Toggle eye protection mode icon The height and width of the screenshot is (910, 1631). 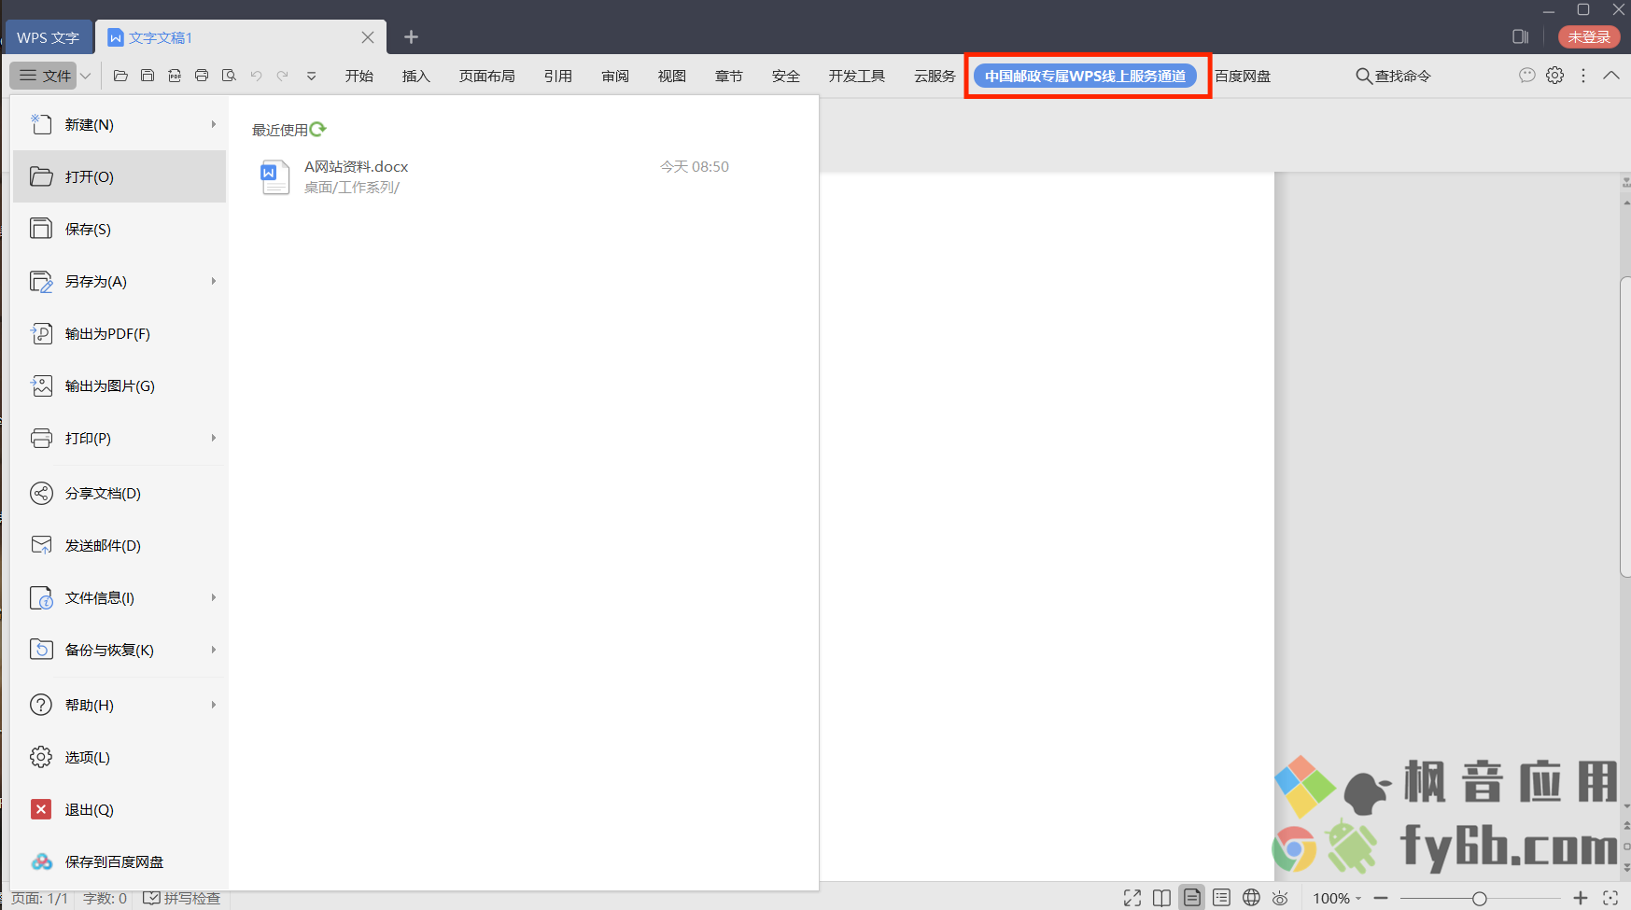(x=1280, y=898)
